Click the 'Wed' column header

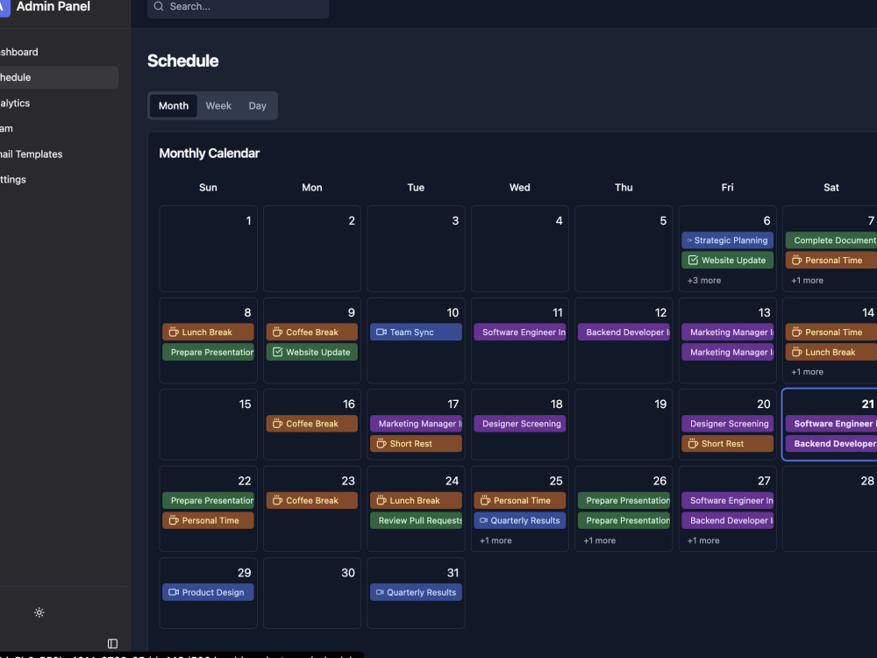pyautogui.click(x=519, y=188)
